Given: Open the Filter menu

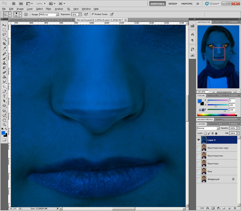Looking at the screenshot, I should click(x=48, y=8).
